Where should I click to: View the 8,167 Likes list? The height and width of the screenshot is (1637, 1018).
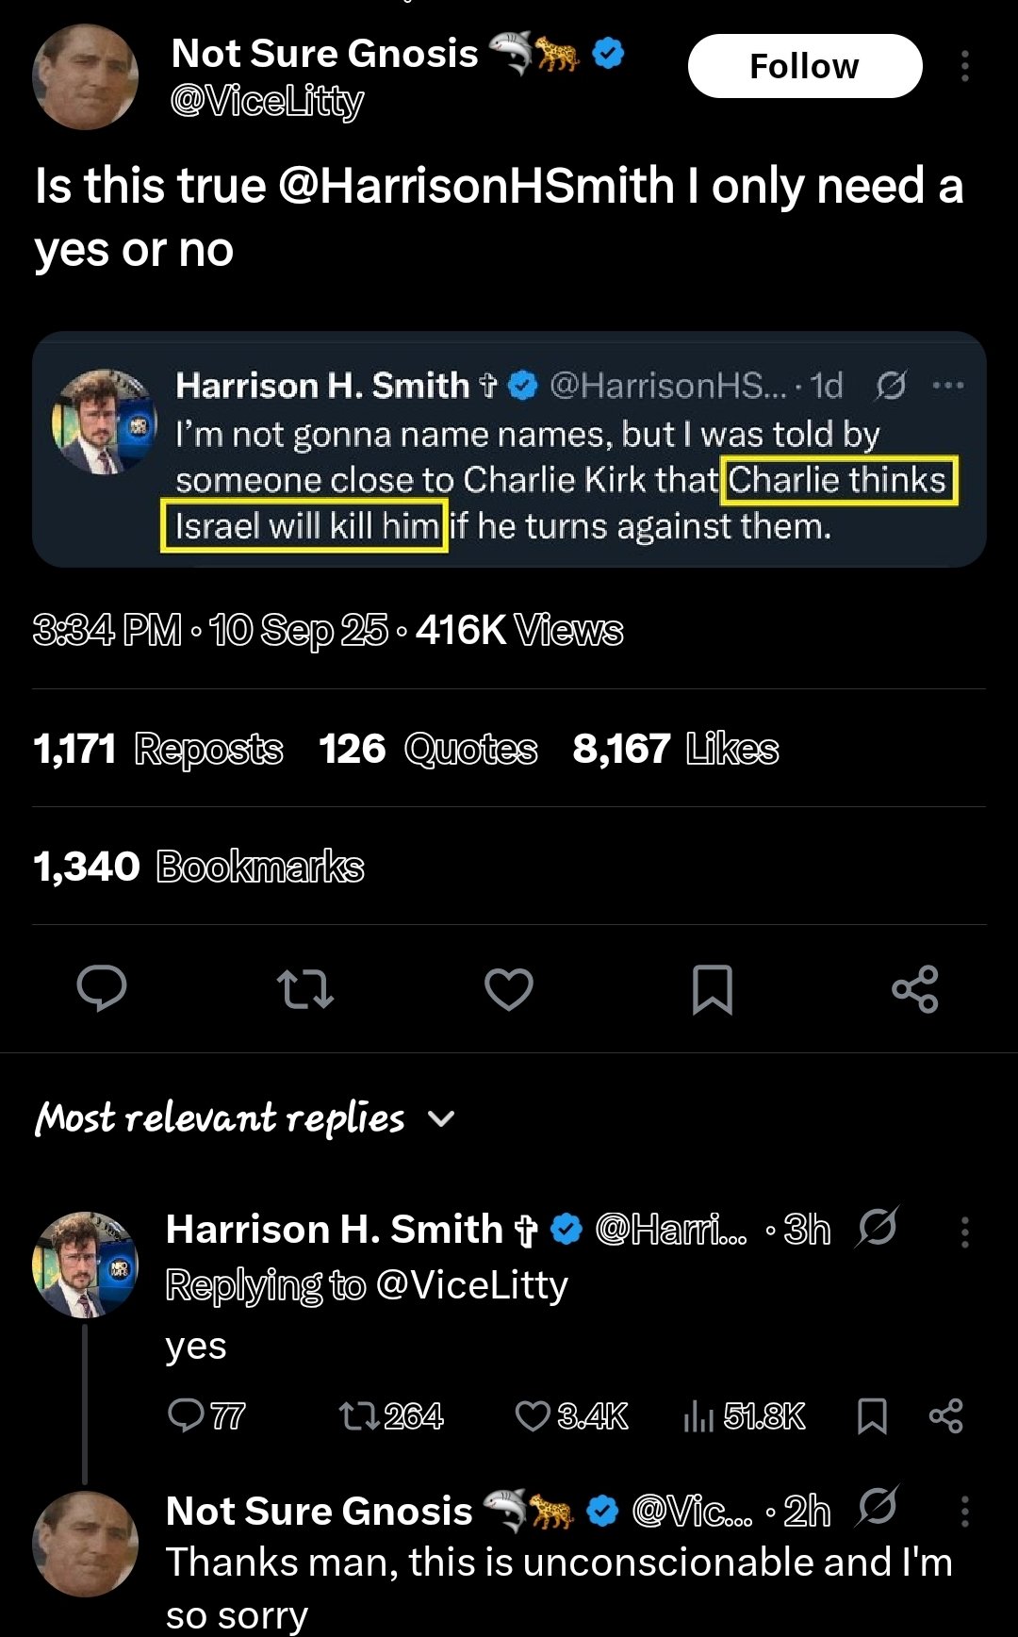click(x=676, y=749)
